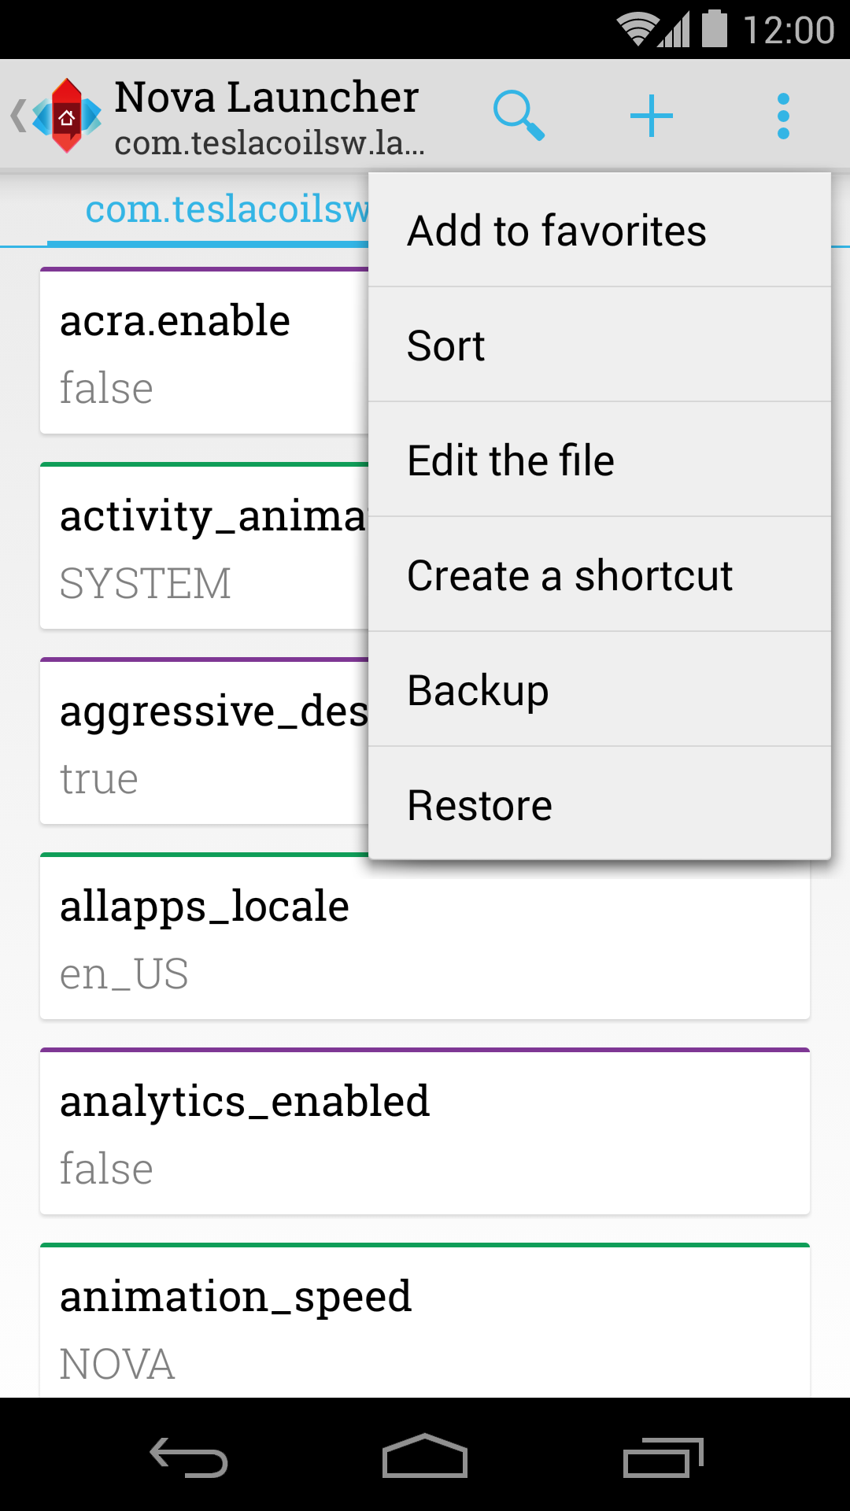Switch to the com.teslacoilsw tab

click(227, 209)
